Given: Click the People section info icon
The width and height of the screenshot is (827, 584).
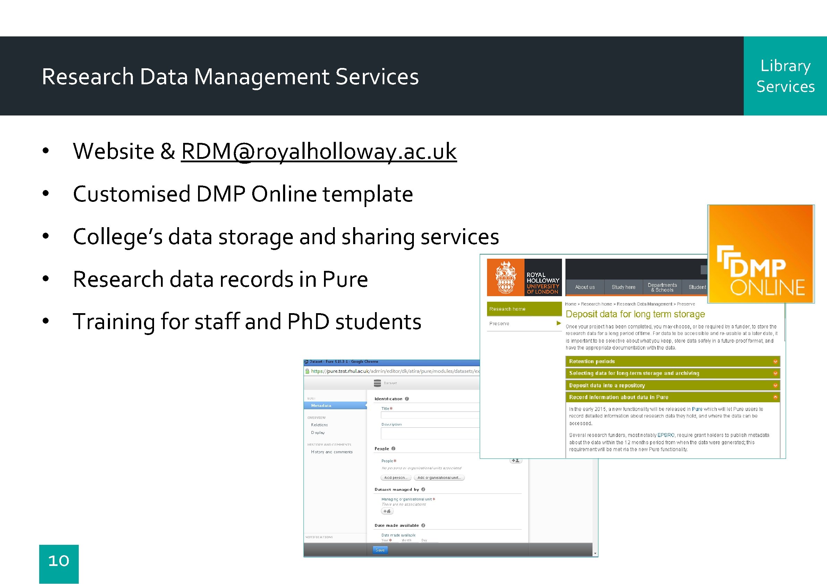Looking at the screenshot, I should pyautogui.click(x=393, y=449).
